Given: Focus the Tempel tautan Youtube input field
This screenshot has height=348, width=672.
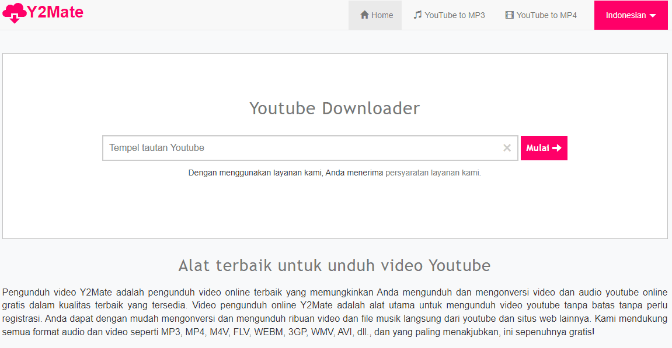Looking at the screenshot, I should [298, 148].
